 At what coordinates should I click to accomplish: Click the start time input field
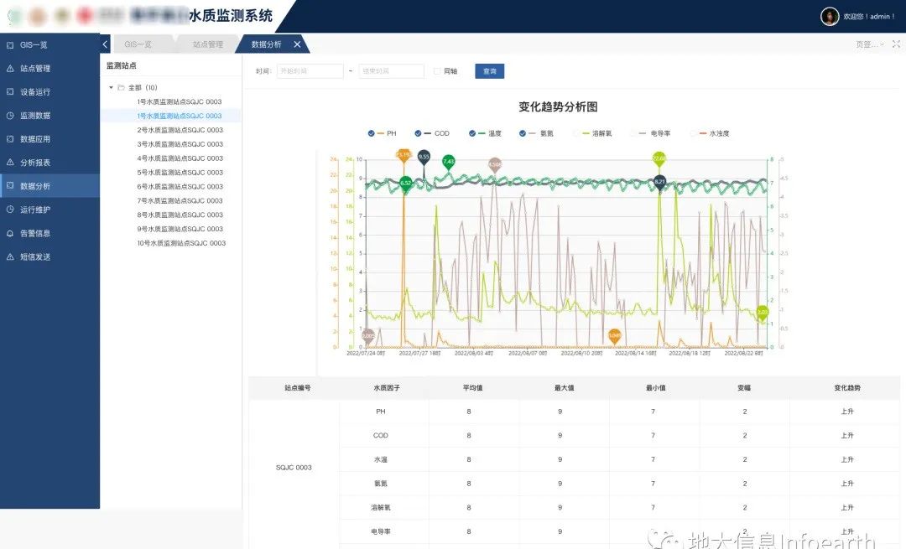(x=310, y=71)
